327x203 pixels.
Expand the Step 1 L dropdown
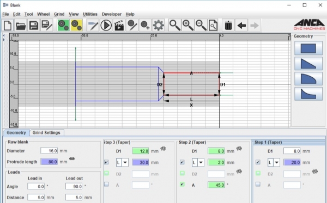pyautogui.click(x=276, y=162)
